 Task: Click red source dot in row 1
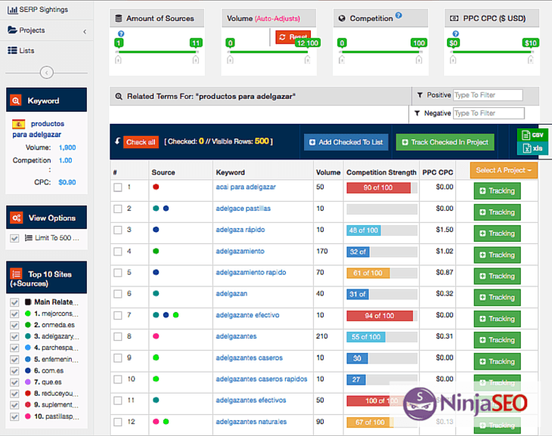tap(156, 187)
